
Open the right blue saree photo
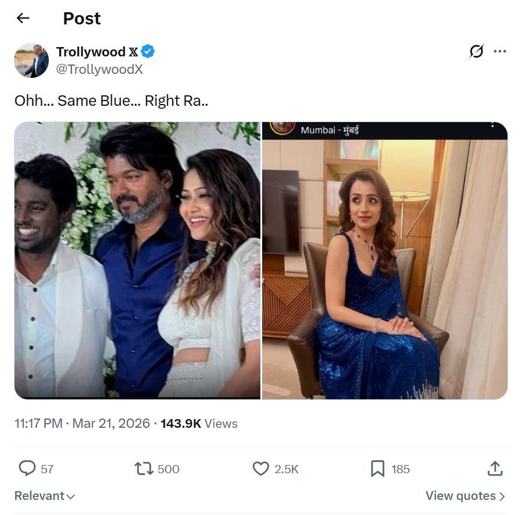[385, 260]
